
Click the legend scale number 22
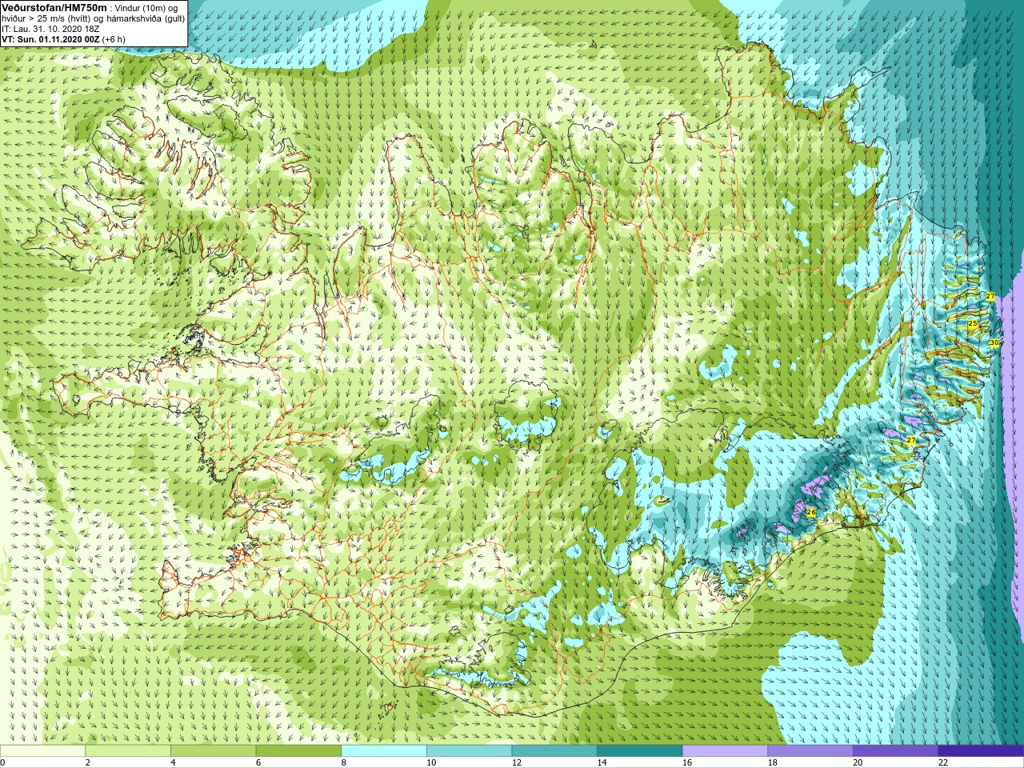[x=943, y=762]
